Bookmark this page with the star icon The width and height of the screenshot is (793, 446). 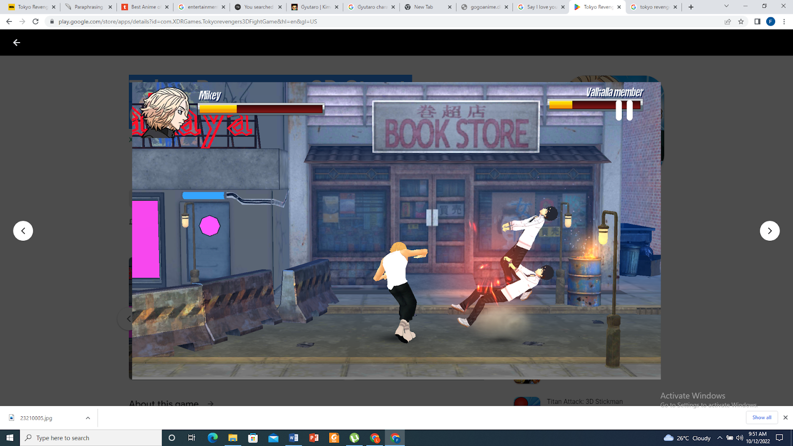click(741, 21)
